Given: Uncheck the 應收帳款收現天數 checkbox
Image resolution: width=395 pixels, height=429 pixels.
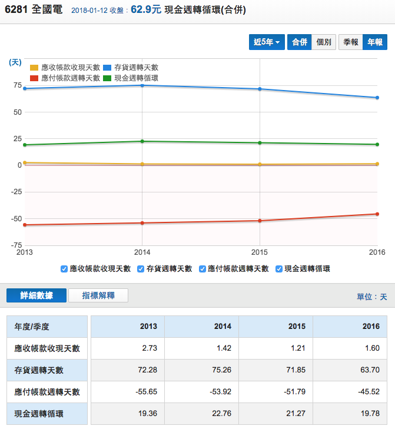Looking at the screenshot, I should tap(64, 268).
